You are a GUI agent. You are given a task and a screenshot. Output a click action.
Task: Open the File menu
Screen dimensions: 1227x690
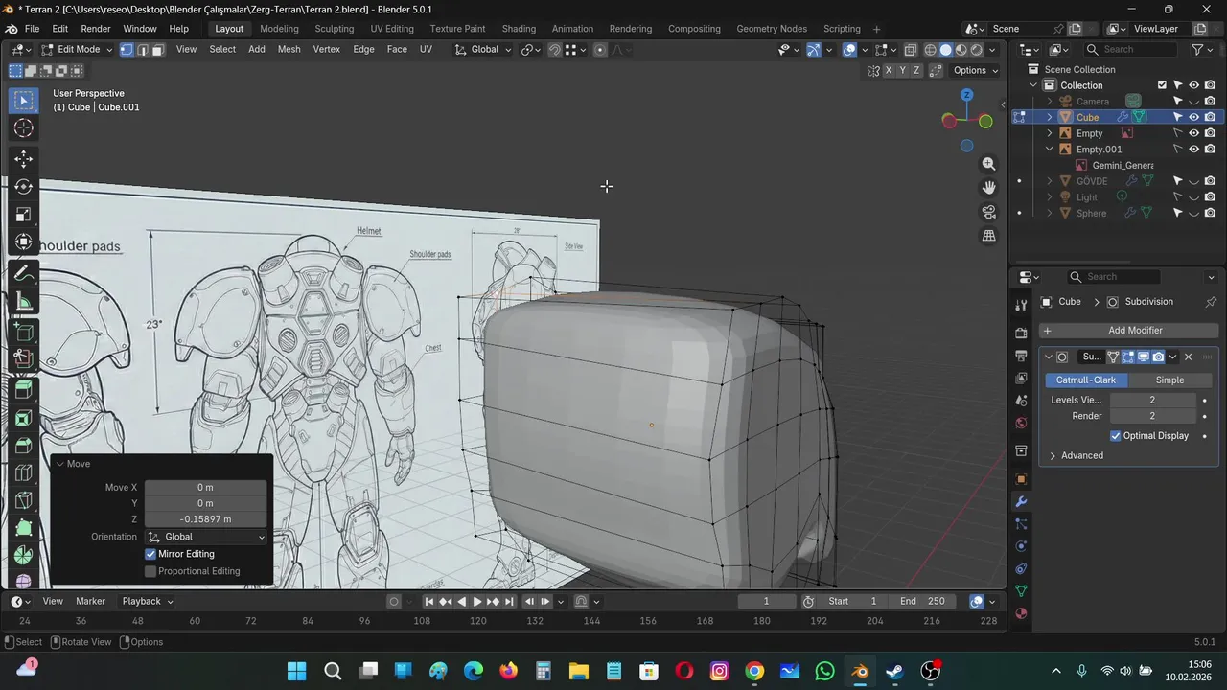pyautogui.click(x=32, y=29)
